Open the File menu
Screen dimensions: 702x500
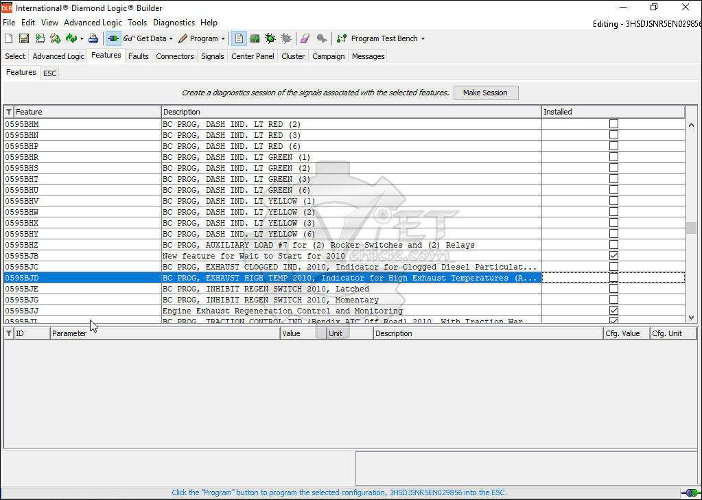[x=9, y=23]
